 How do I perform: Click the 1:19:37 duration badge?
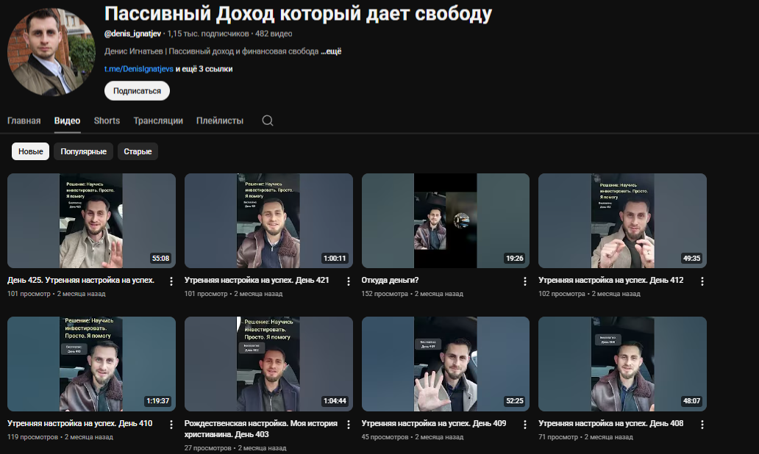pyautogui.click(x=158, y=401)
